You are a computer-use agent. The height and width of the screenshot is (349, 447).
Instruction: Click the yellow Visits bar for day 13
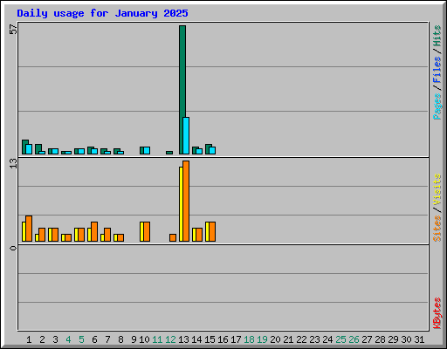[x=181, y=204]
